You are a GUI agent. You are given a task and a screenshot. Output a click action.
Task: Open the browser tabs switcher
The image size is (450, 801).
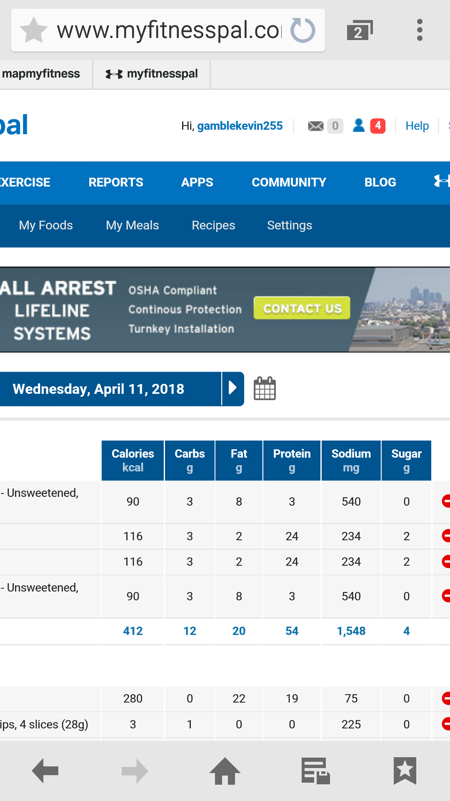point(360,30)
